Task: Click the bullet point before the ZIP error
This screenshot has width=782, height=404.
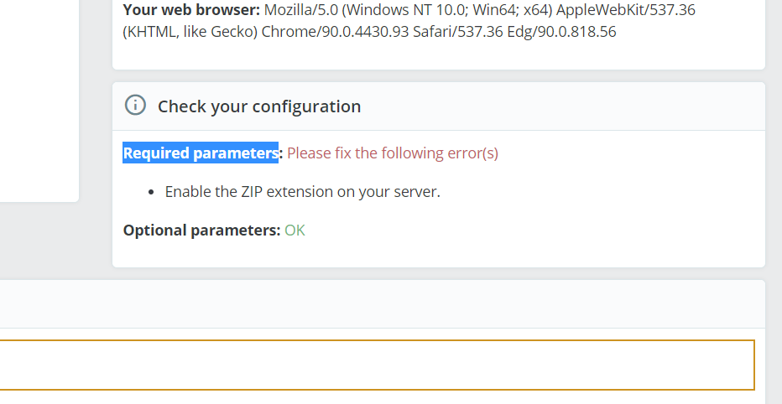Action: (151, 192)
